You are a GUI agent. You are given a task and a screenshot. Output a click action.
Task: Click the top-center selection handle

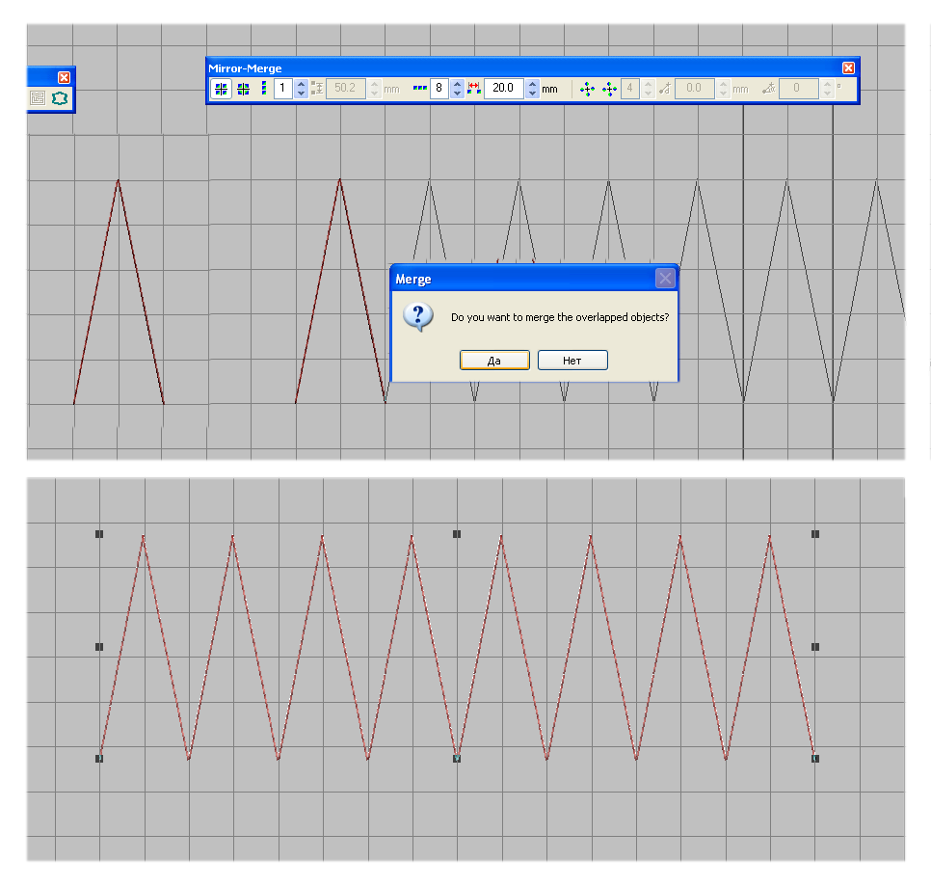(x=457, y=534)
